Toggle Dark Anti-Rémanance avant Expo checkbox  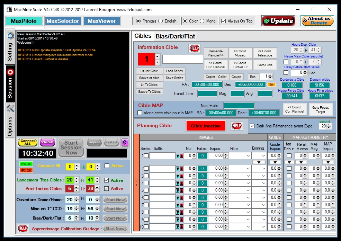[x=252, y=126]
